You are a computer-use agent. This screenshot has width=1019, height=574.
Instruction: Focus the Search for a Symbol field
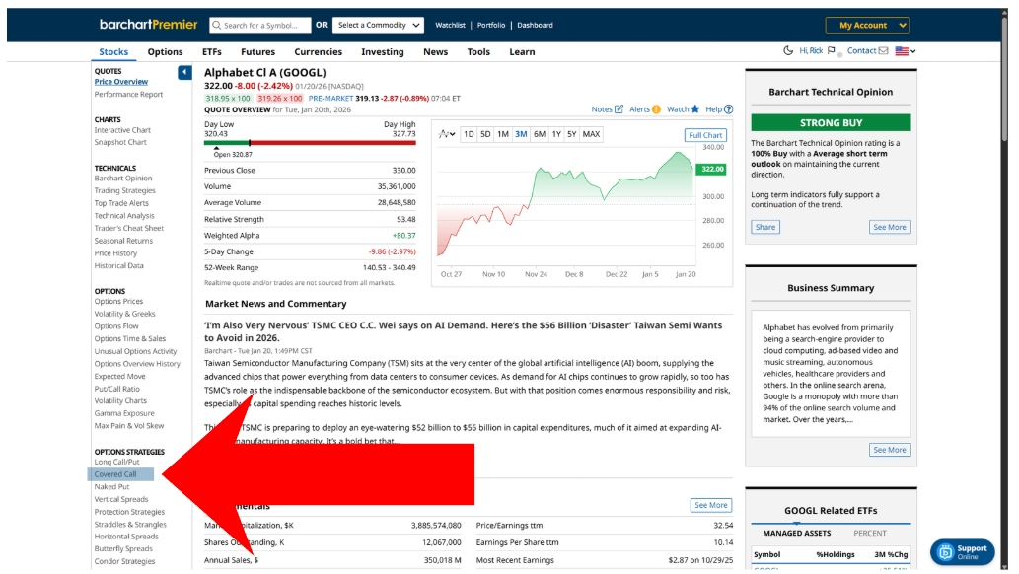[x=260, y=26]
